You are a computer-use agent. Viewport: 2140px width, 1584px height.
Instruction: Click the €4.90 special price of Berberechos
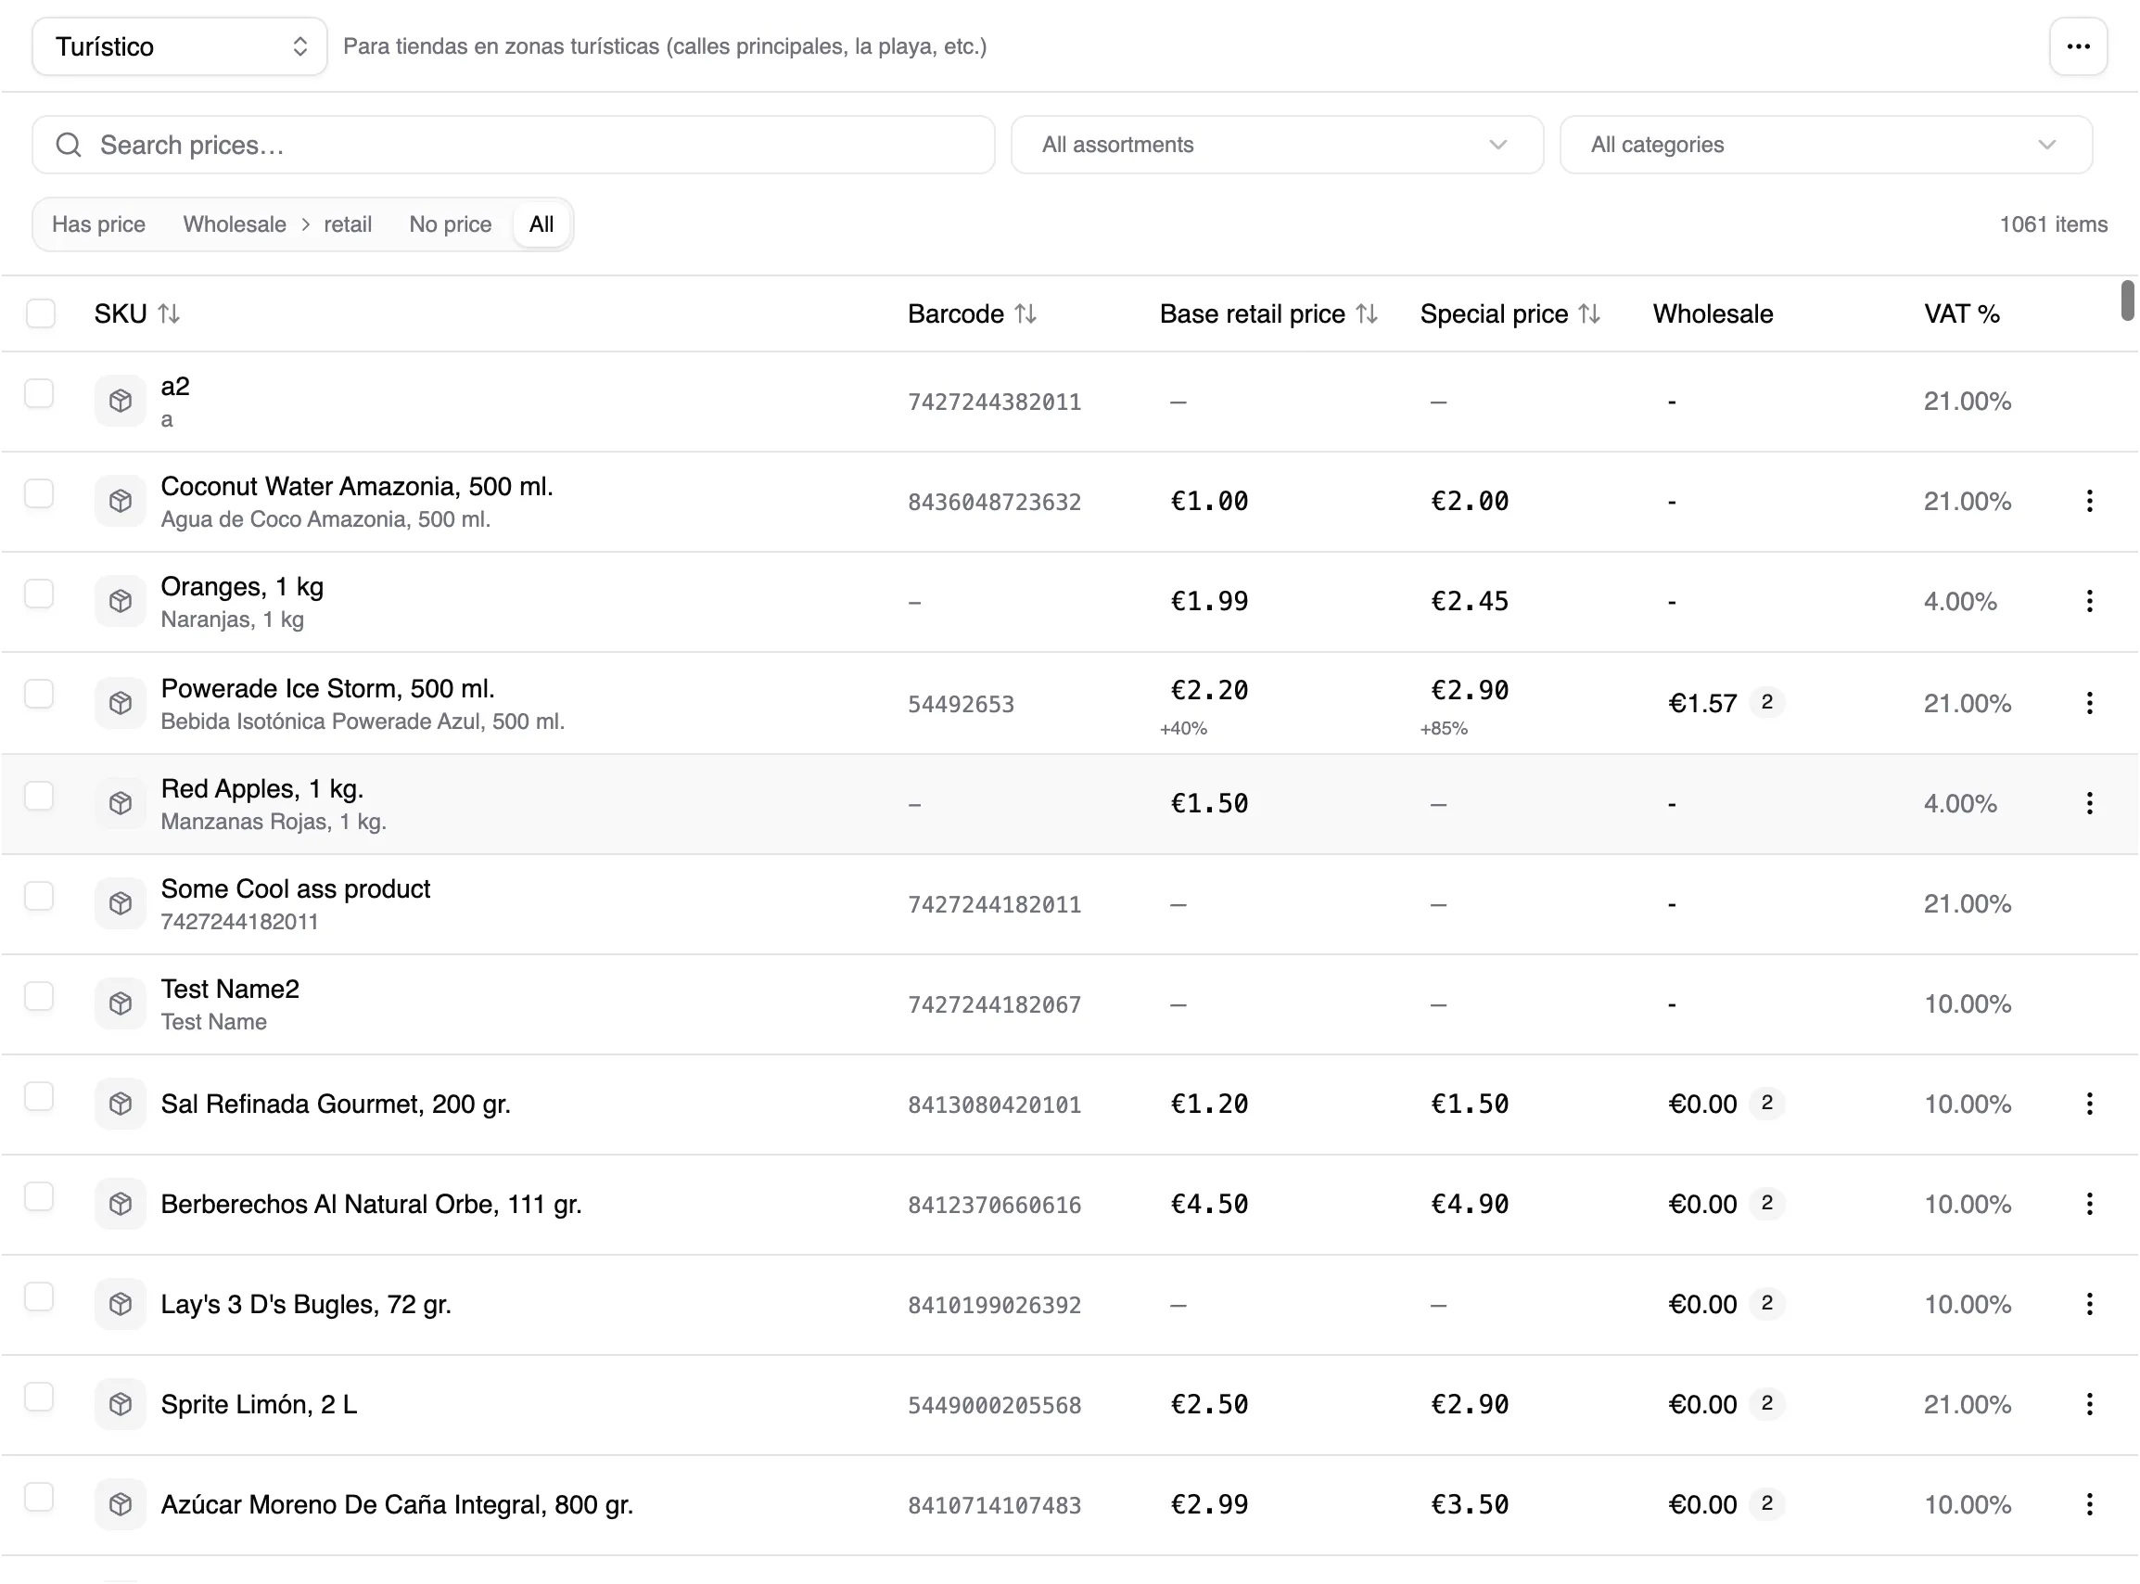pyautogui.click(x=1471, y=1204)
